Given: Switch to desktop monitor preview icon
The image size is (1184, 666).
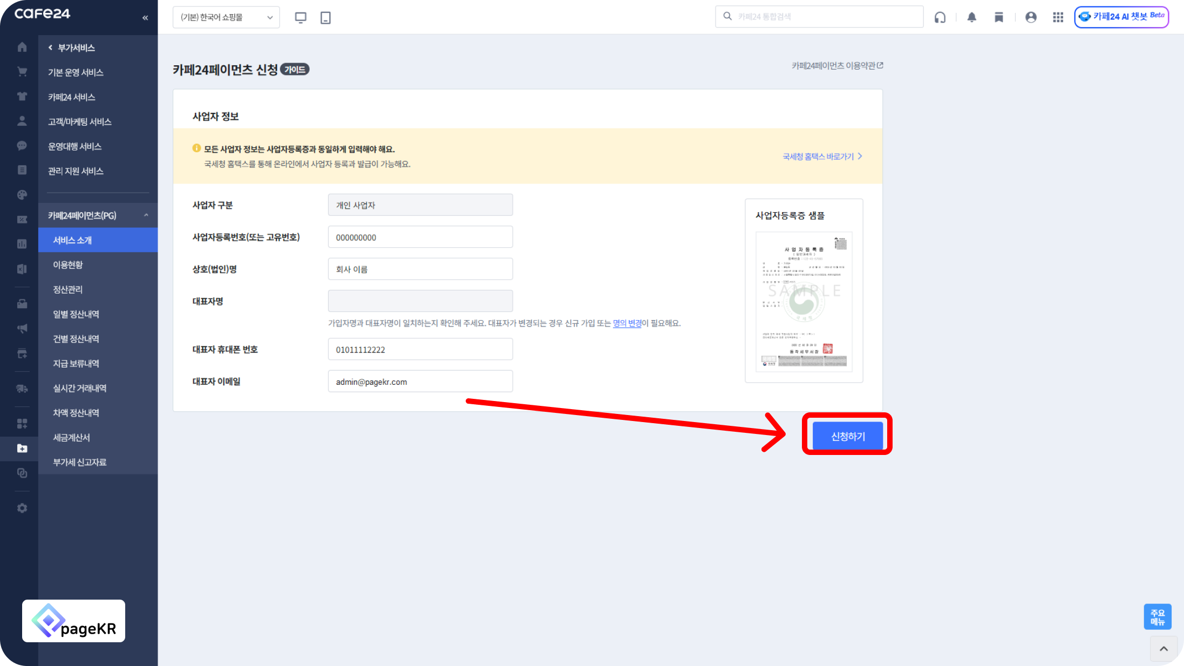Looking at the screenshot, I should (301, 17).
